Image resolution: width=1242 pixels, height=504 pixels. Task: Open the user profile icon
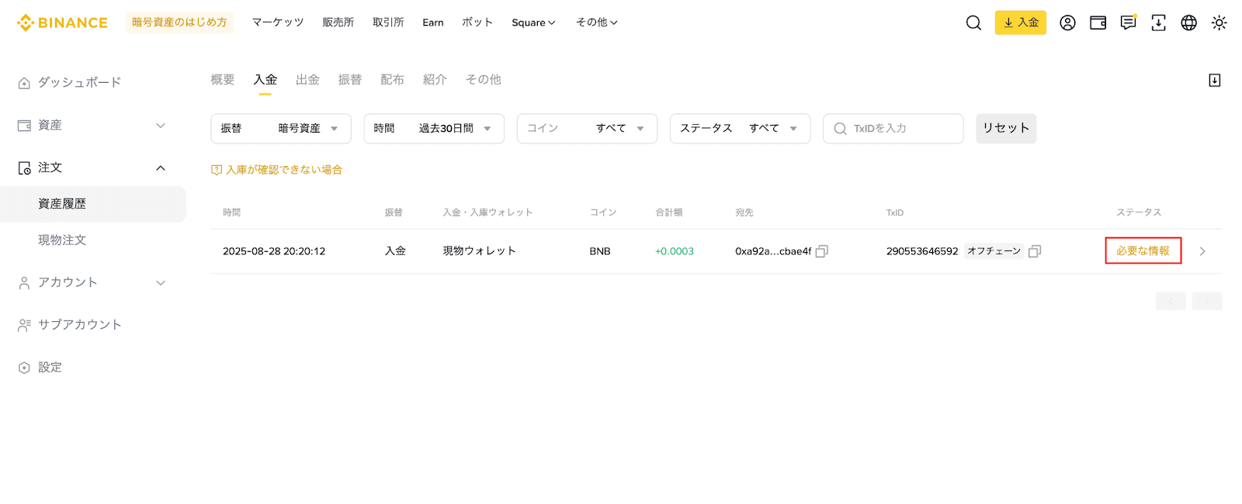[1067, 22]
